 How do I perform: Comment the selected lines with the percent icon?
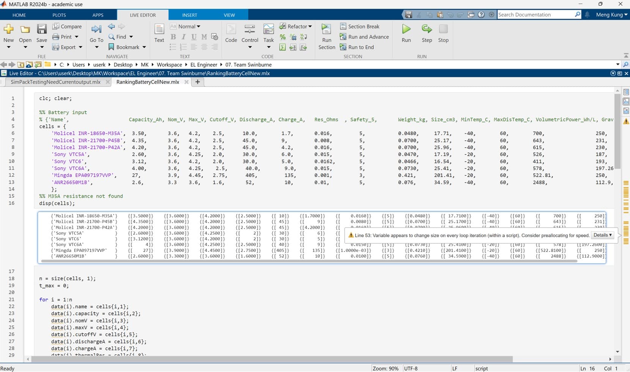tap(282, 37)
